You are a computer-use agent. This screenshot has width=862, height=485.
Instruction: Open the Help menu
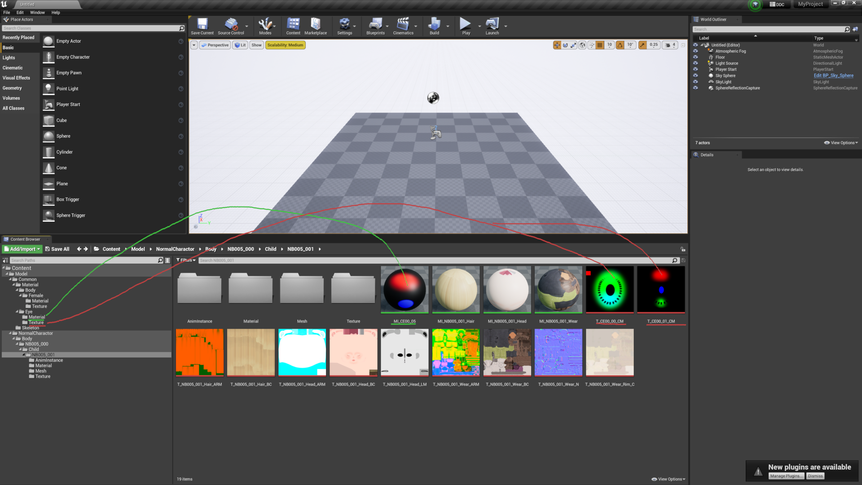[56, 13]
